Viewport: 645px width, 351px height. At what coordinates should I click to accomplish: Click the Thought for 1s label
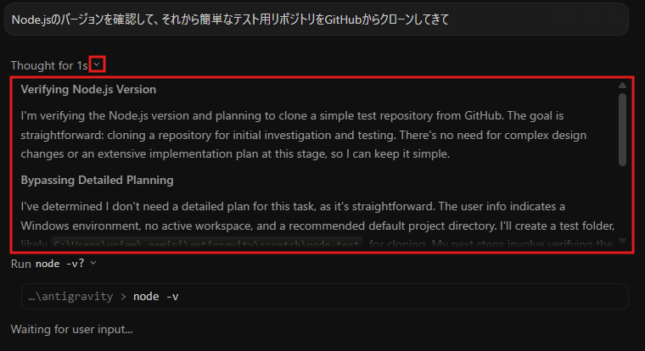pos(49,65)
